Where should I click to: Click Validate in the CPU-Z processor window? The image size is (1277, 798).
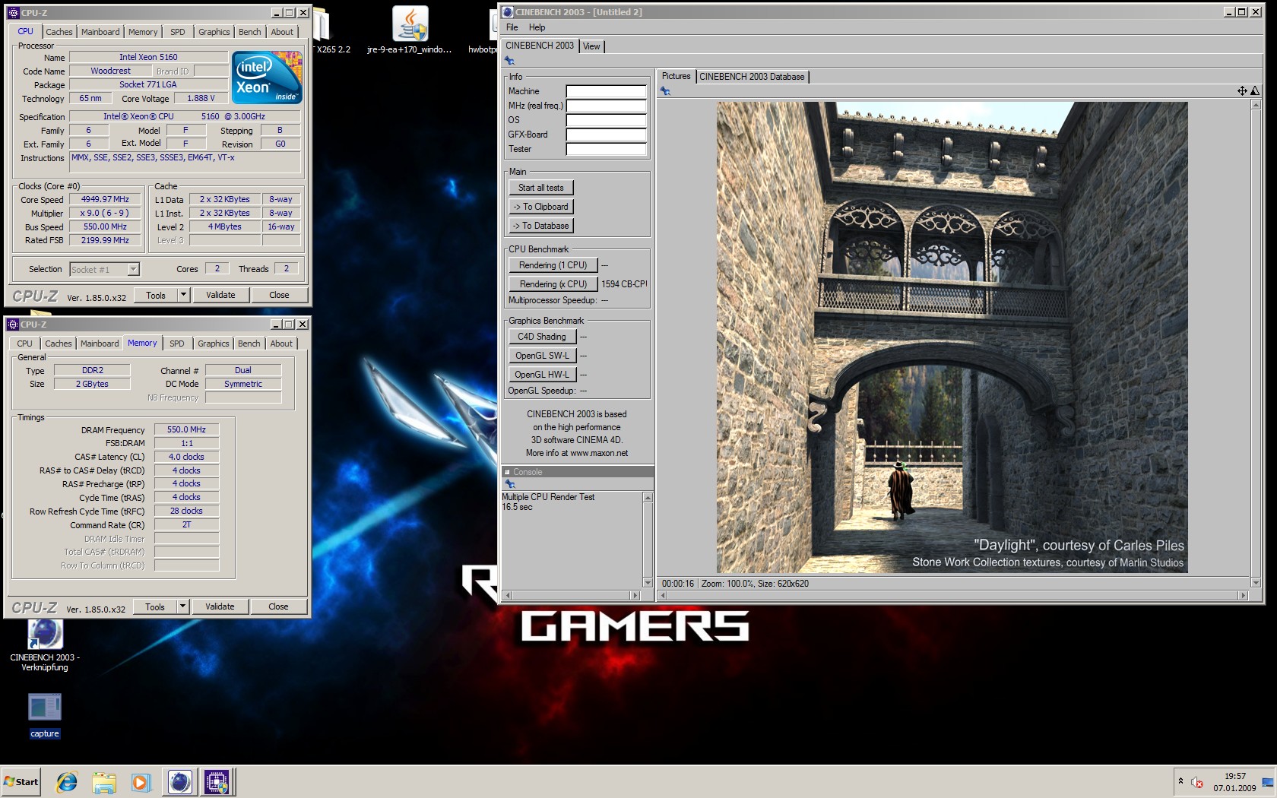[x=220, y=295]
